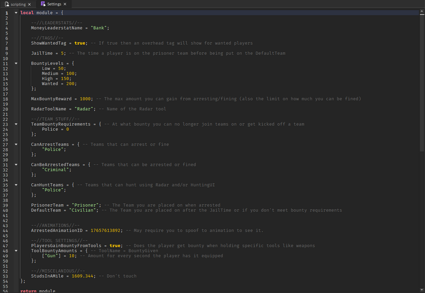Collapse the ToolBountyAmounts fold arrow

click(16, 251)
